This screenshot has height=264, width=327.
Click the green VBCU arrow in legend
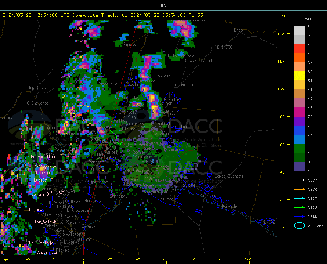click(x=299, y=208)
